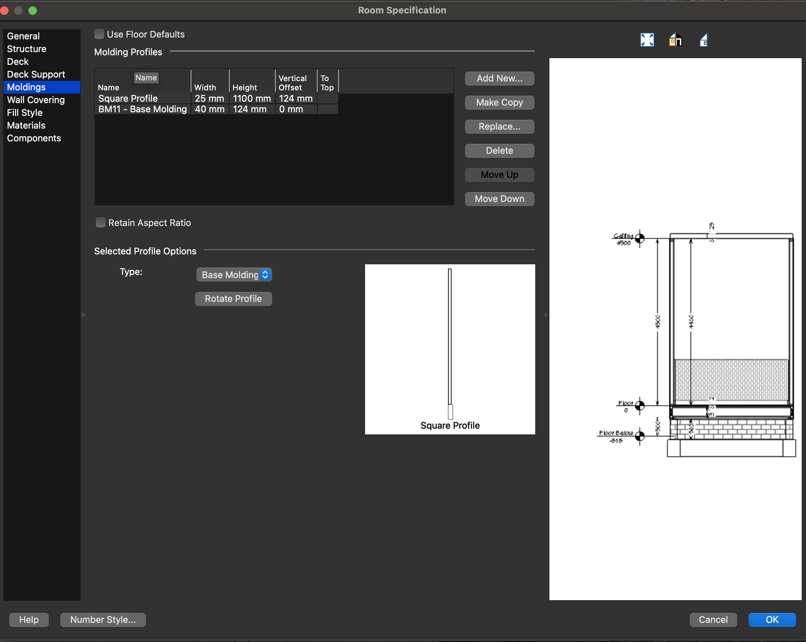The width and height of the screenshot is (806, 642).
Task: Toggle the Retain Aspect Ratio checkbox
Action: (x=101, y=223)
